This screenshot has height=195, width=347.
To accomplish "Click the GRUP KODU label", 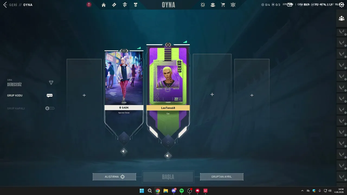I will tap(15, 95).
